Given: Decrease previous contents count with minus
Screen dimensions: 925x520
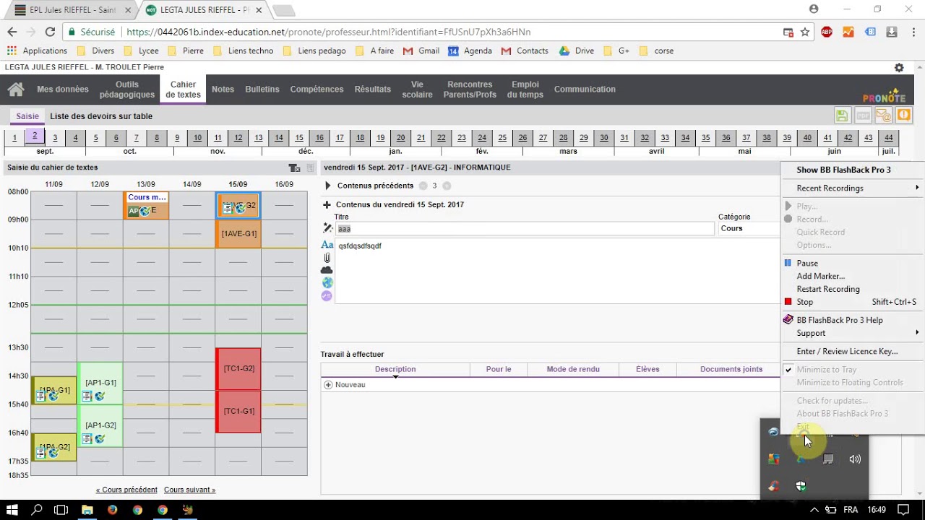Looking at the screenshot, I should click(x=423, y=186).
